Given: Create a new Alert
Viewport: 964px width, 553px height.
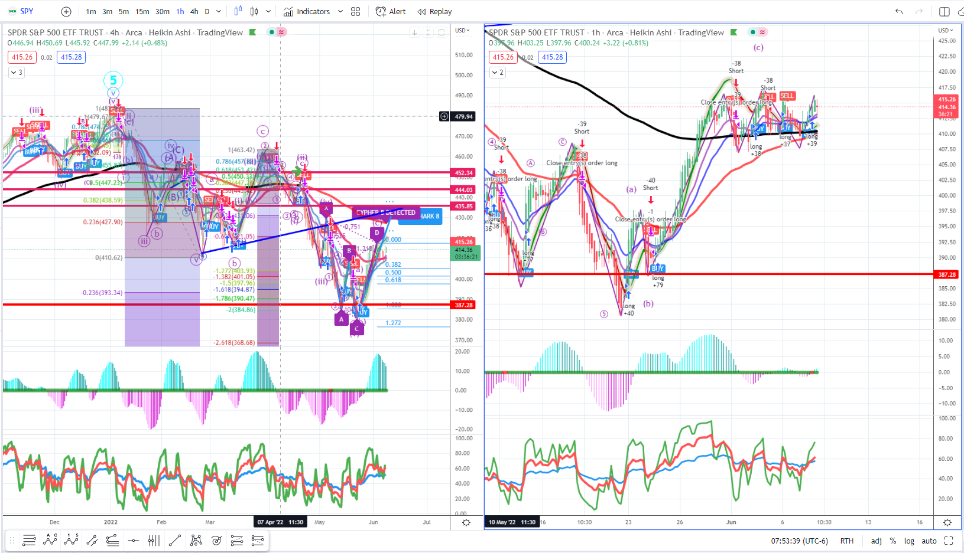Looking at the screenshot, I should 391,11.
